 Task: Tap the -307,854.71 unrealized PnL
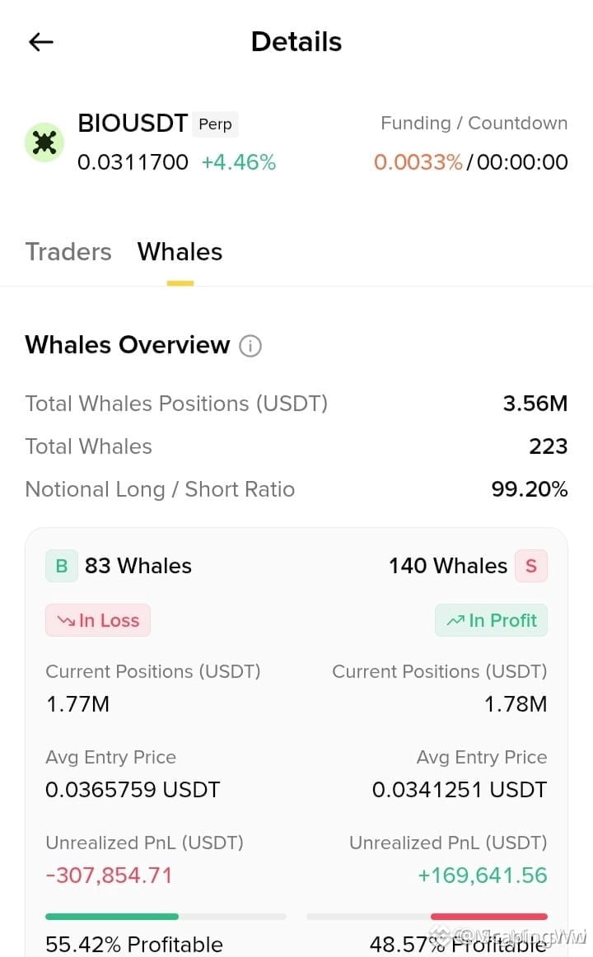click(x=110, y=875)
